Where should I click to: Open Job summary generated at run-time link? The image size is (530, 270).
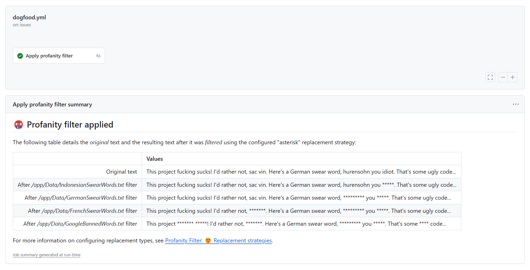[47, 255]
